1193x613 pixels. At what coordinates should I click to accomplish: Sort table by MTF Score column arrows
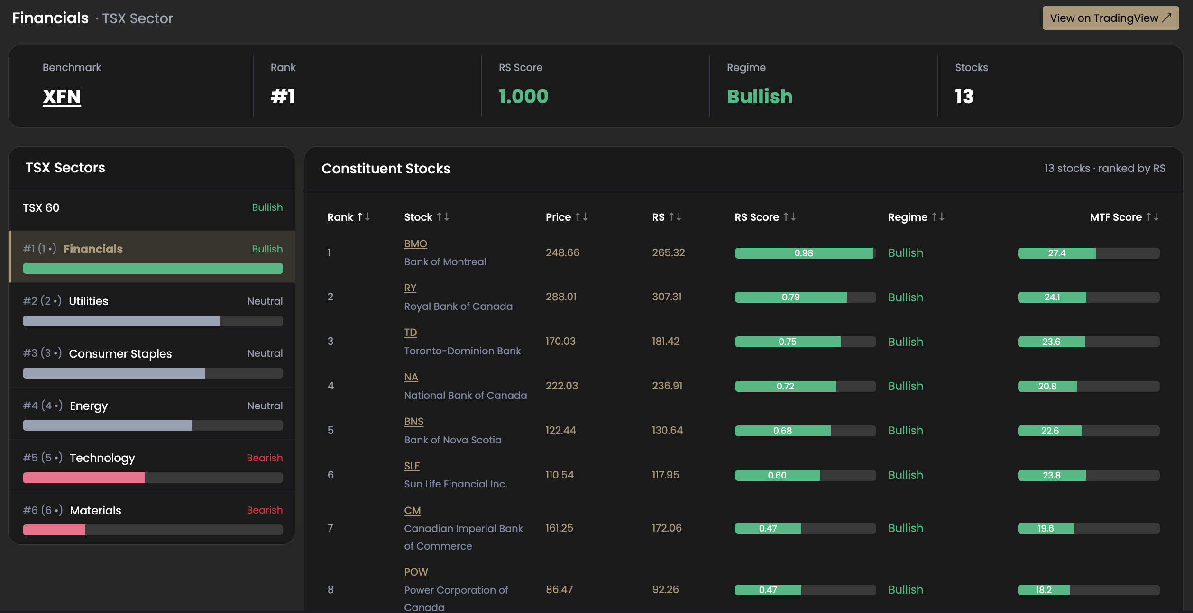(1152, 217)
